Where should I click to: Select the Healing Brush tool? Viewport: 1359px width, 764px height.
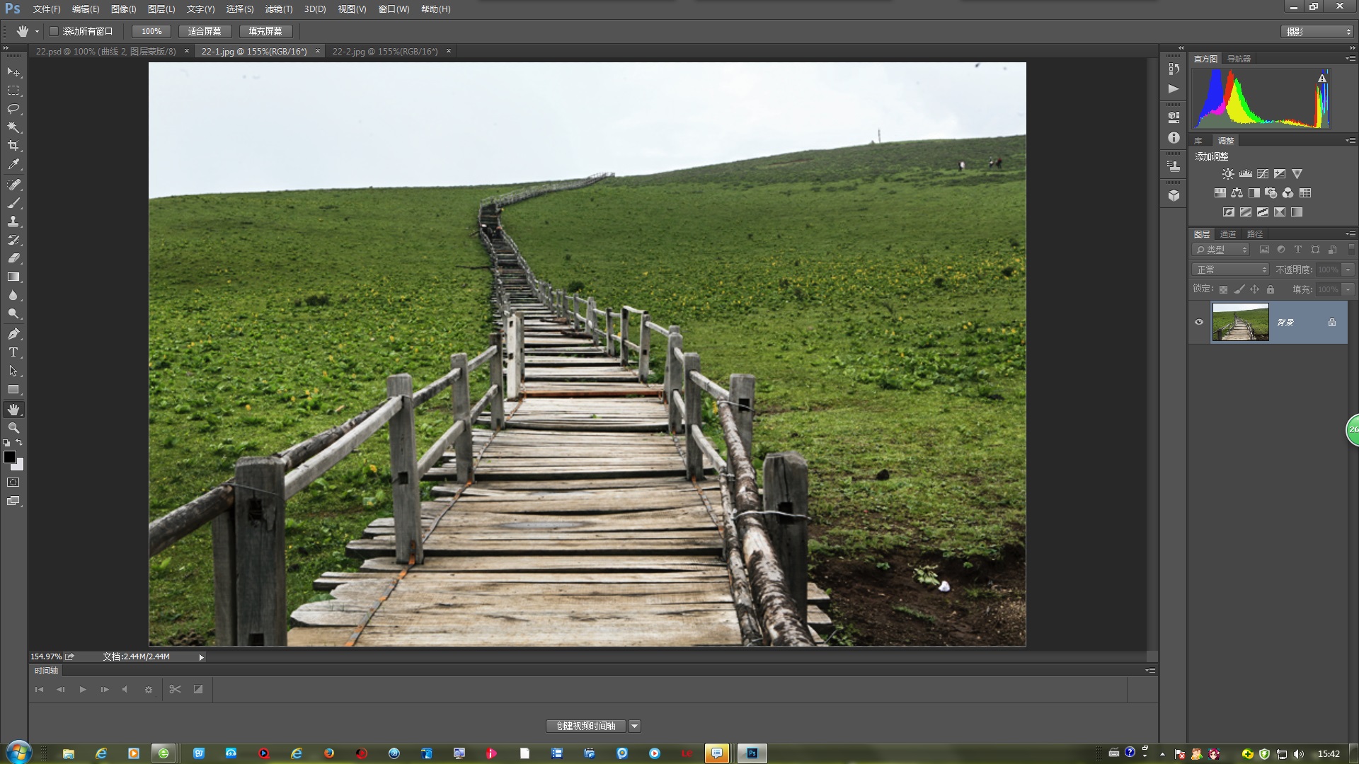[13, 185]
